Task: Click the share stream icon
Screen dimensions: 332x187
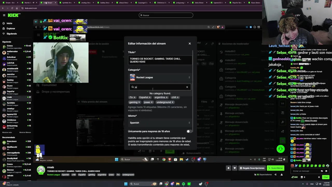Action: tap(275, 175)
